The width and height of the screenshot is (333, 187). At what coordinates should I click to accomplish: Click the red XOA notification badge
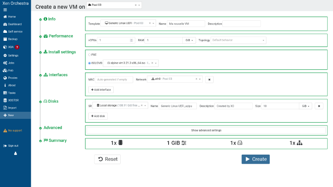17,47
